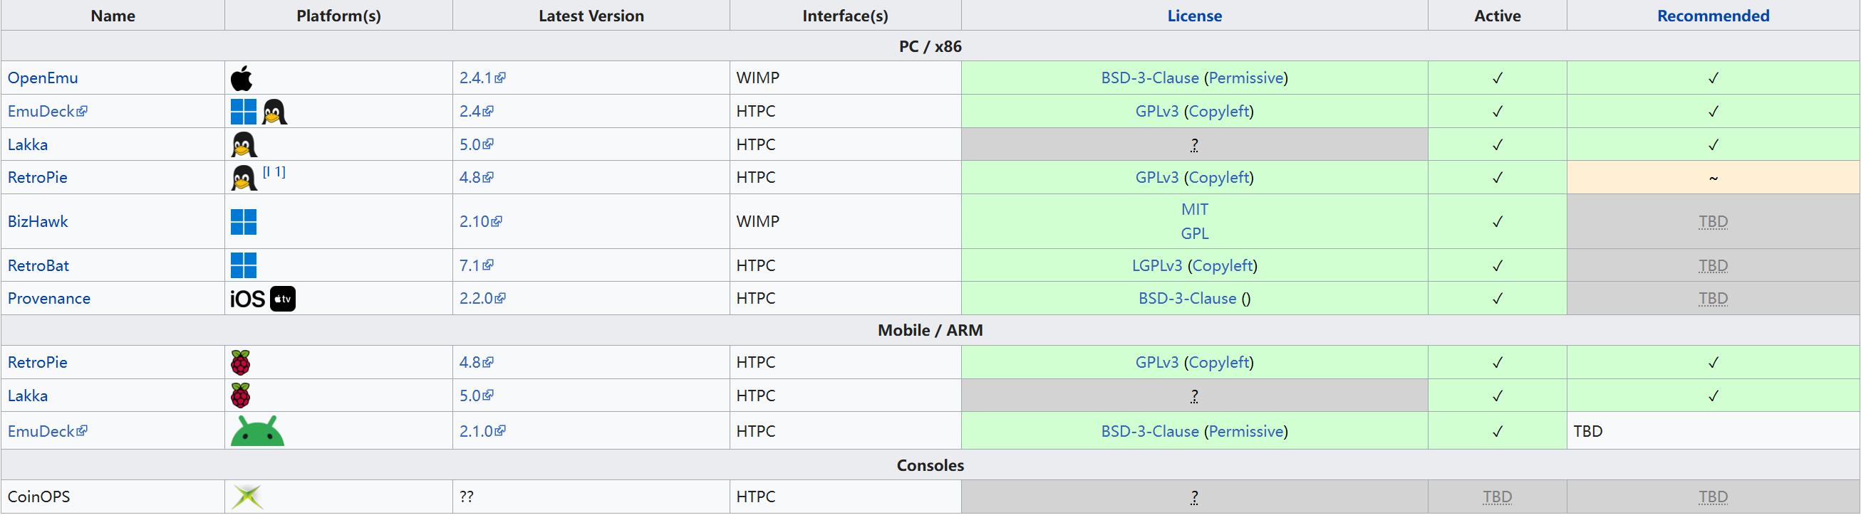Click the Interface(s) column header
Viewport: 1861px width, 515px height.
[x=845, y=16]
